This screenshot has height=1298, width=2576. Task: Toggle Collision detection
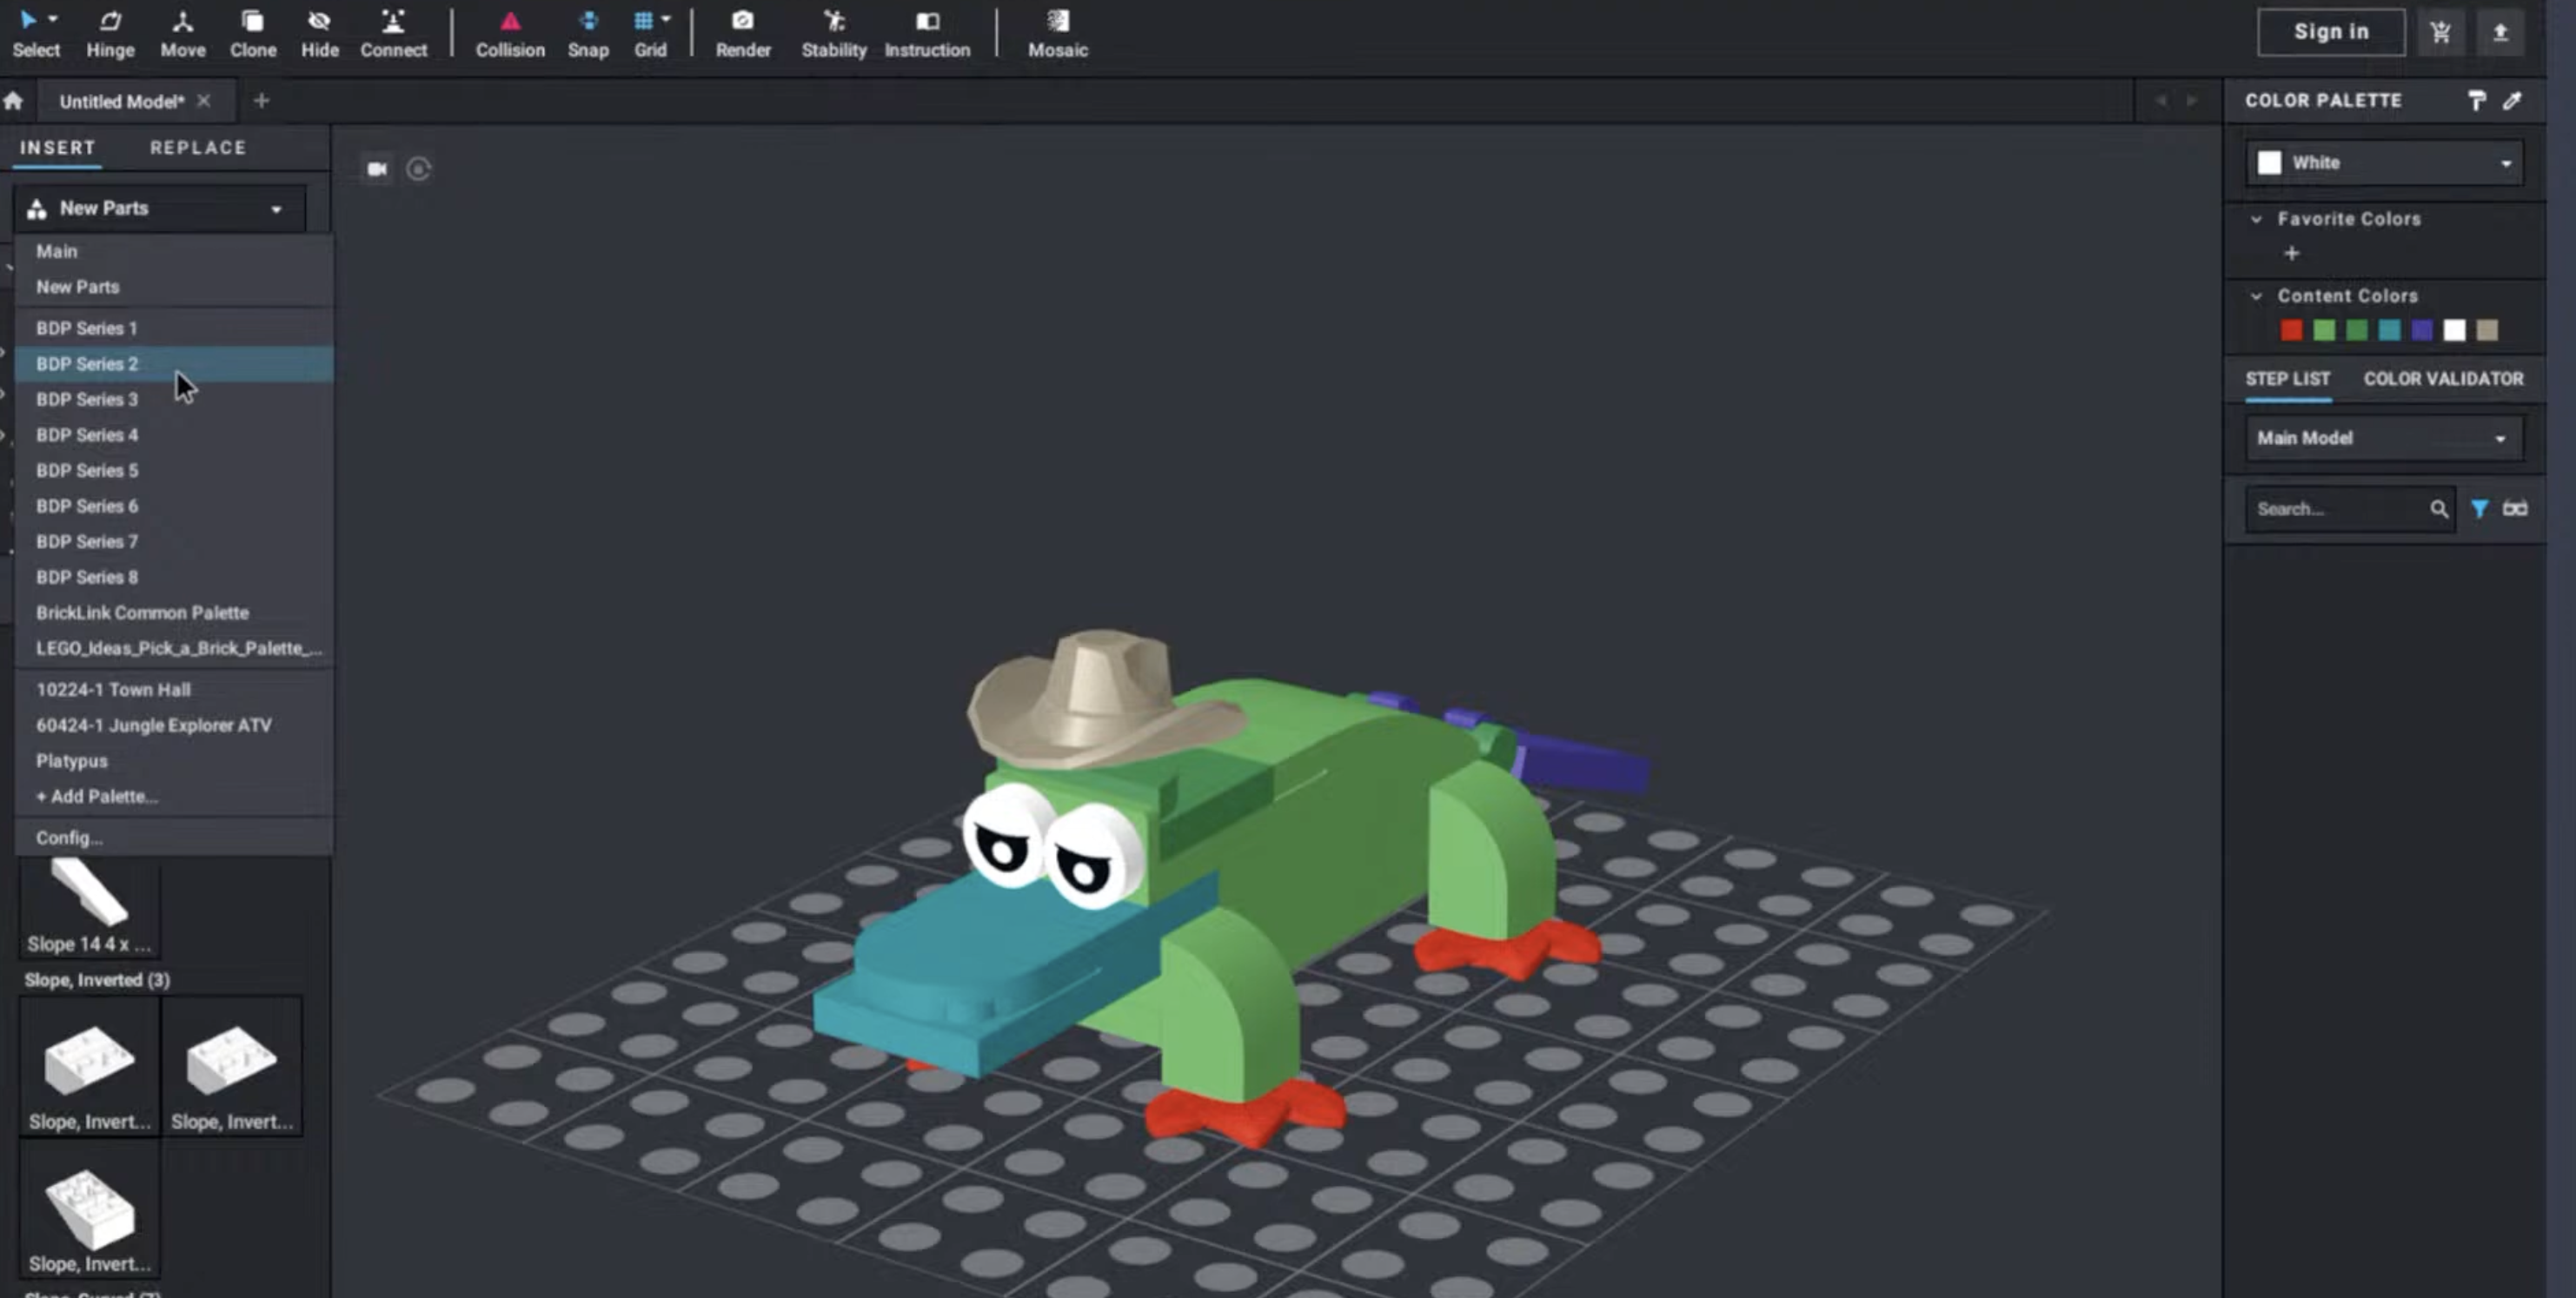click(510, 33)
